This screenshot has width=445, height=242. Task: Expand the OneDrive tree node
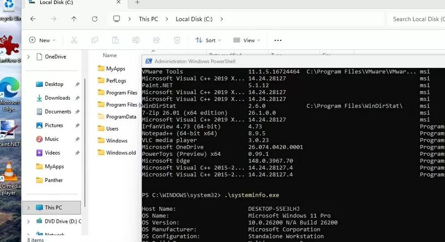[29, 57]
